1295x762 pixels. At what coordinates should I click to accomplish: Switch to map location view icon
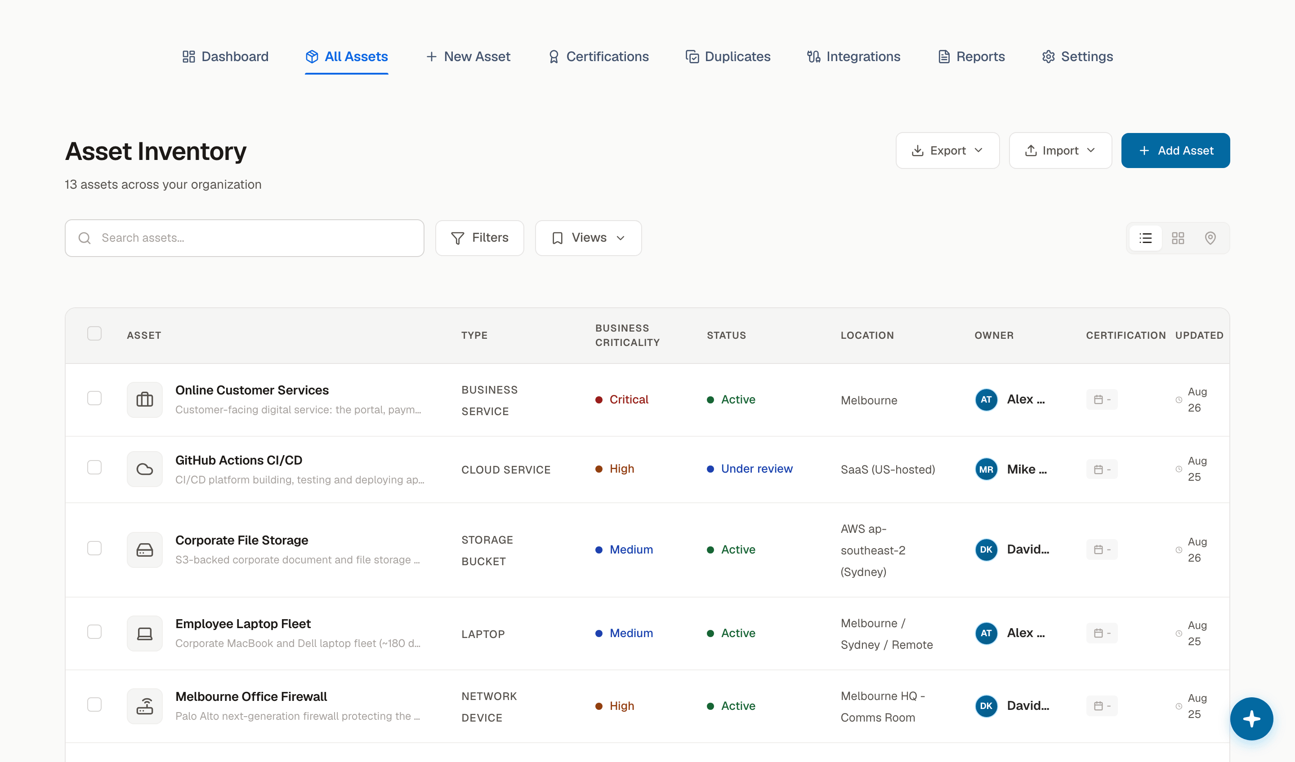pyautogui.click(x=1210, y=238)
